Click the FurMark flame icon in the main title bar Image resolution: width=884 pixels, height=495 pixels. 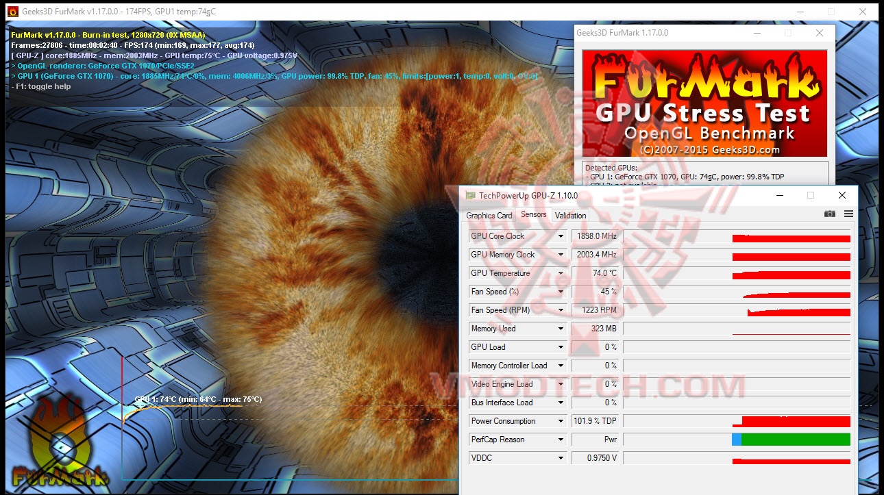point(12,11)
